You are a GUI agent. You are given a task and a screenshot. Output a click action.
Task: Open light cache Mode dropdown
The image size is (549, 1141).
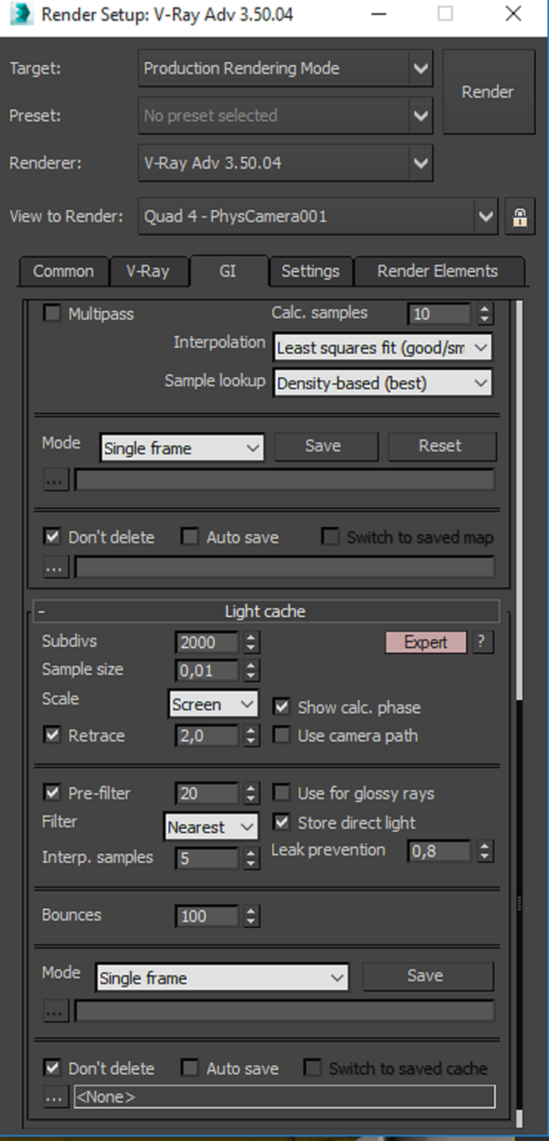click(221, 978)
